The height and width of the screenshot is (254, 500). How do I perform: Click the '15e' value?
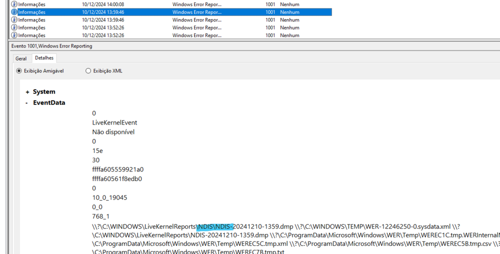click(x=97, y=150)
